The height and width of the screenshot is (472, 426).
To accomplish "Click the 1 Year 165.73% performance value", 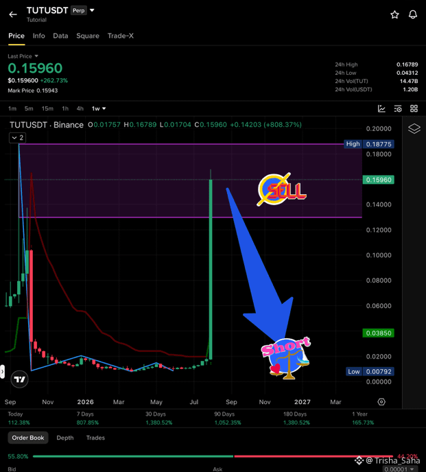I will pos(363,423).
